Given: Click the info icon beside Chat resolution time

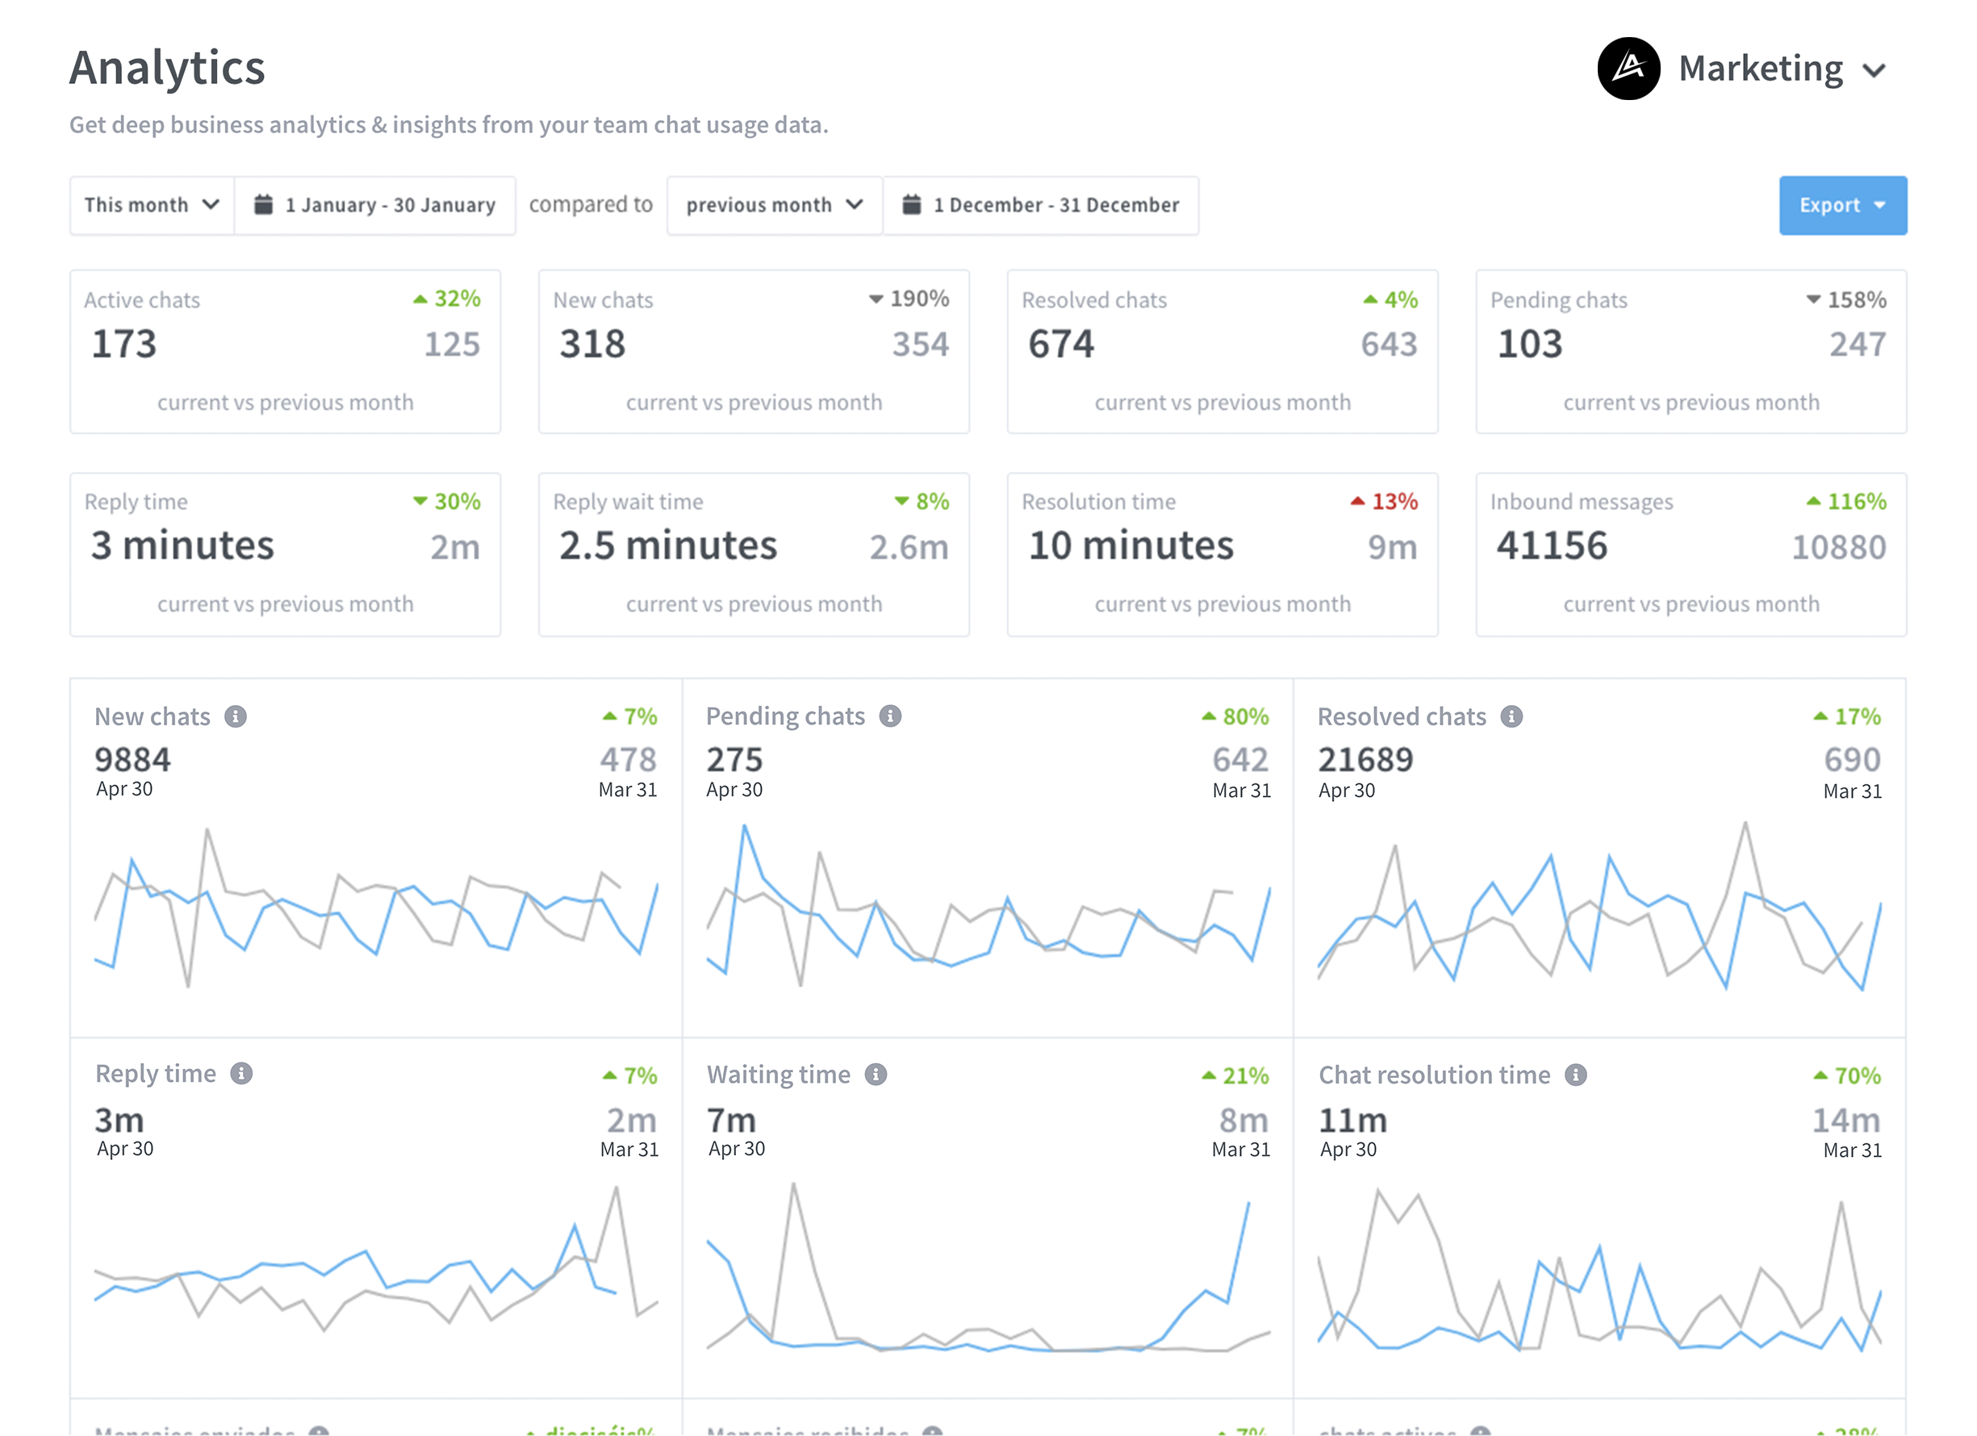Looking at the screenshot, I should (x=1576, y=1075).
